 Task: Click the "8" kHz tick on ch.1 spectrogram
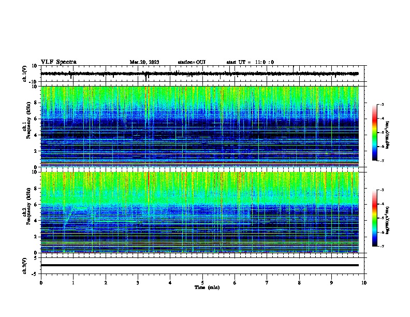[36, 103]
